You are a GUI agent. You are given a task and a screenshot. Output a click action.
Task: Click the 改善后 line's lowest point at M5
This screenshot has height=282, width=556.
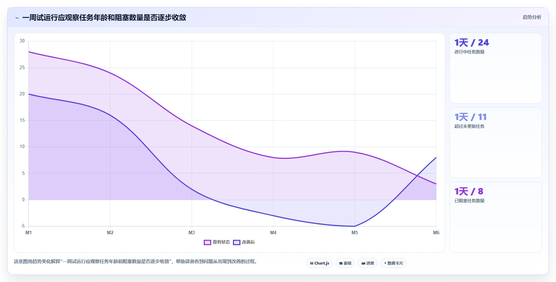click(x=355, y=226)
